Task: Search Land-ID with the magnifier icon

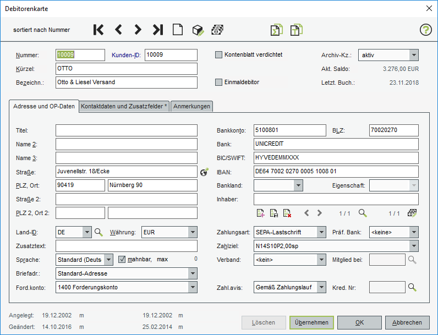Action: [x=98, y=232]
